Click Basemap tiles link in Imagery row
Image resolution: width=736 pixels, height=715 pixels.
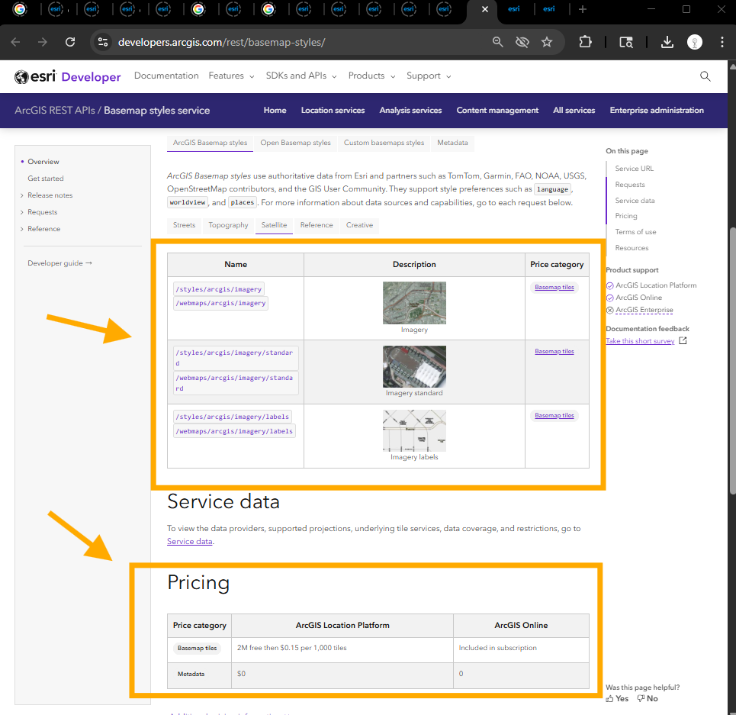(x=554, y=288)
